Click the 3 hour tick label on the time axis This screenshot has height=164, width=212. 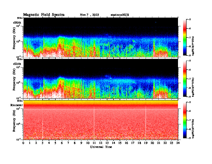coord(43,143)
